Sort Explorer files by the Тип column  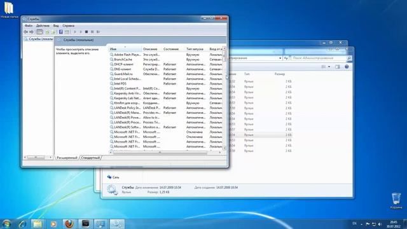click(x=247, y=74)
